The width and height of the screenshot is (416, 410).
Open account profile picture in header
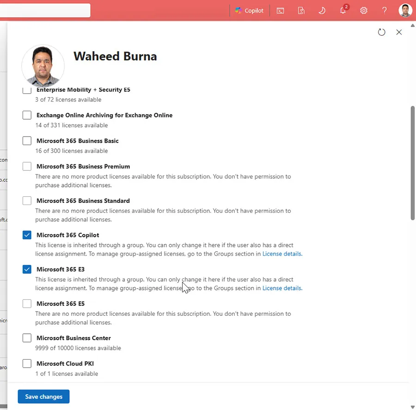405,11
